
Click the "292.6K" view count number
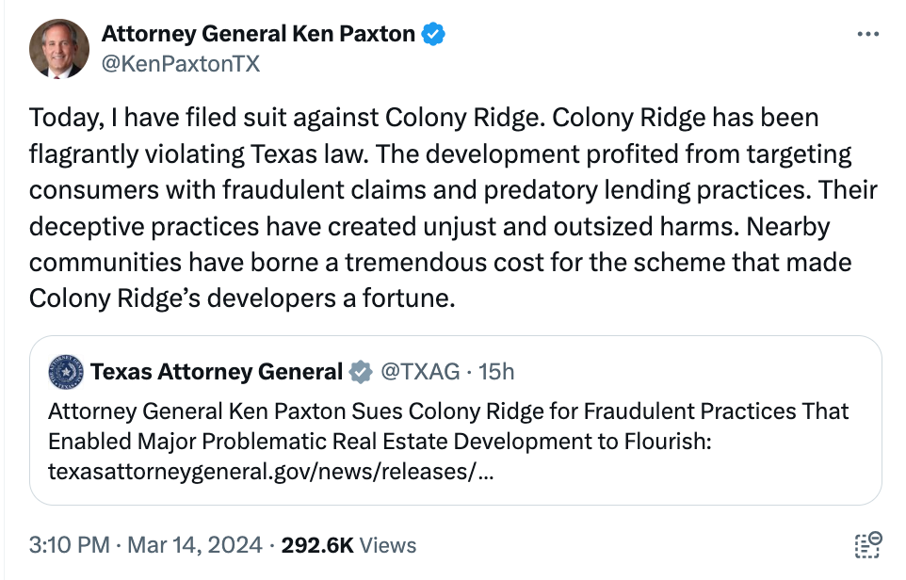[x=315, y=545]
